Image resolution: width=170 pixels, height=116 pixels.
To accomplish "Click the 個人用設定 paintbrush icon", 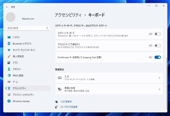I will [9, 56].
